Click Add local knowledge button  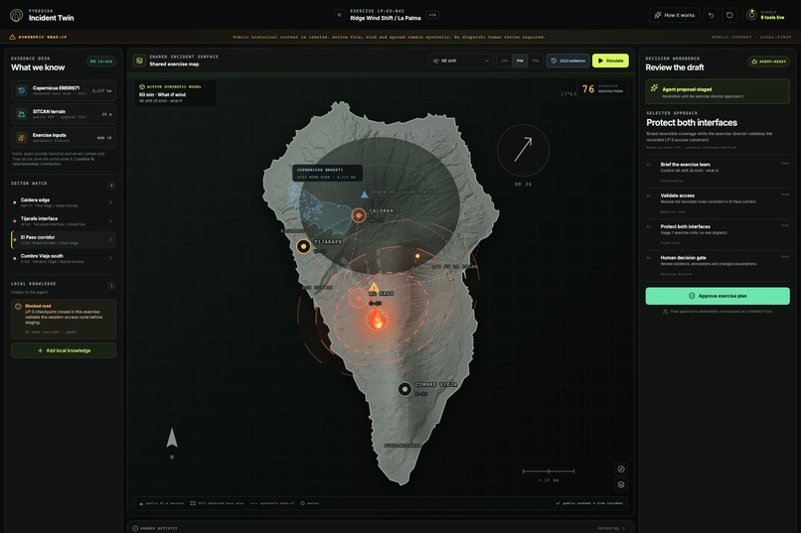point(64,351)
